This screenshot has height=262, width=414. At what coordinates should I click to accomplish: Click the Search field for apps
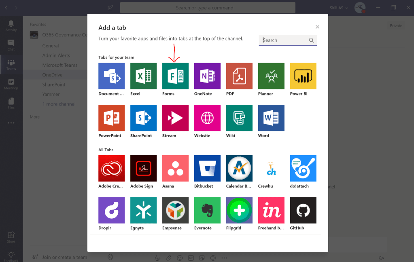pyautogui.click(x=287, y=40)
